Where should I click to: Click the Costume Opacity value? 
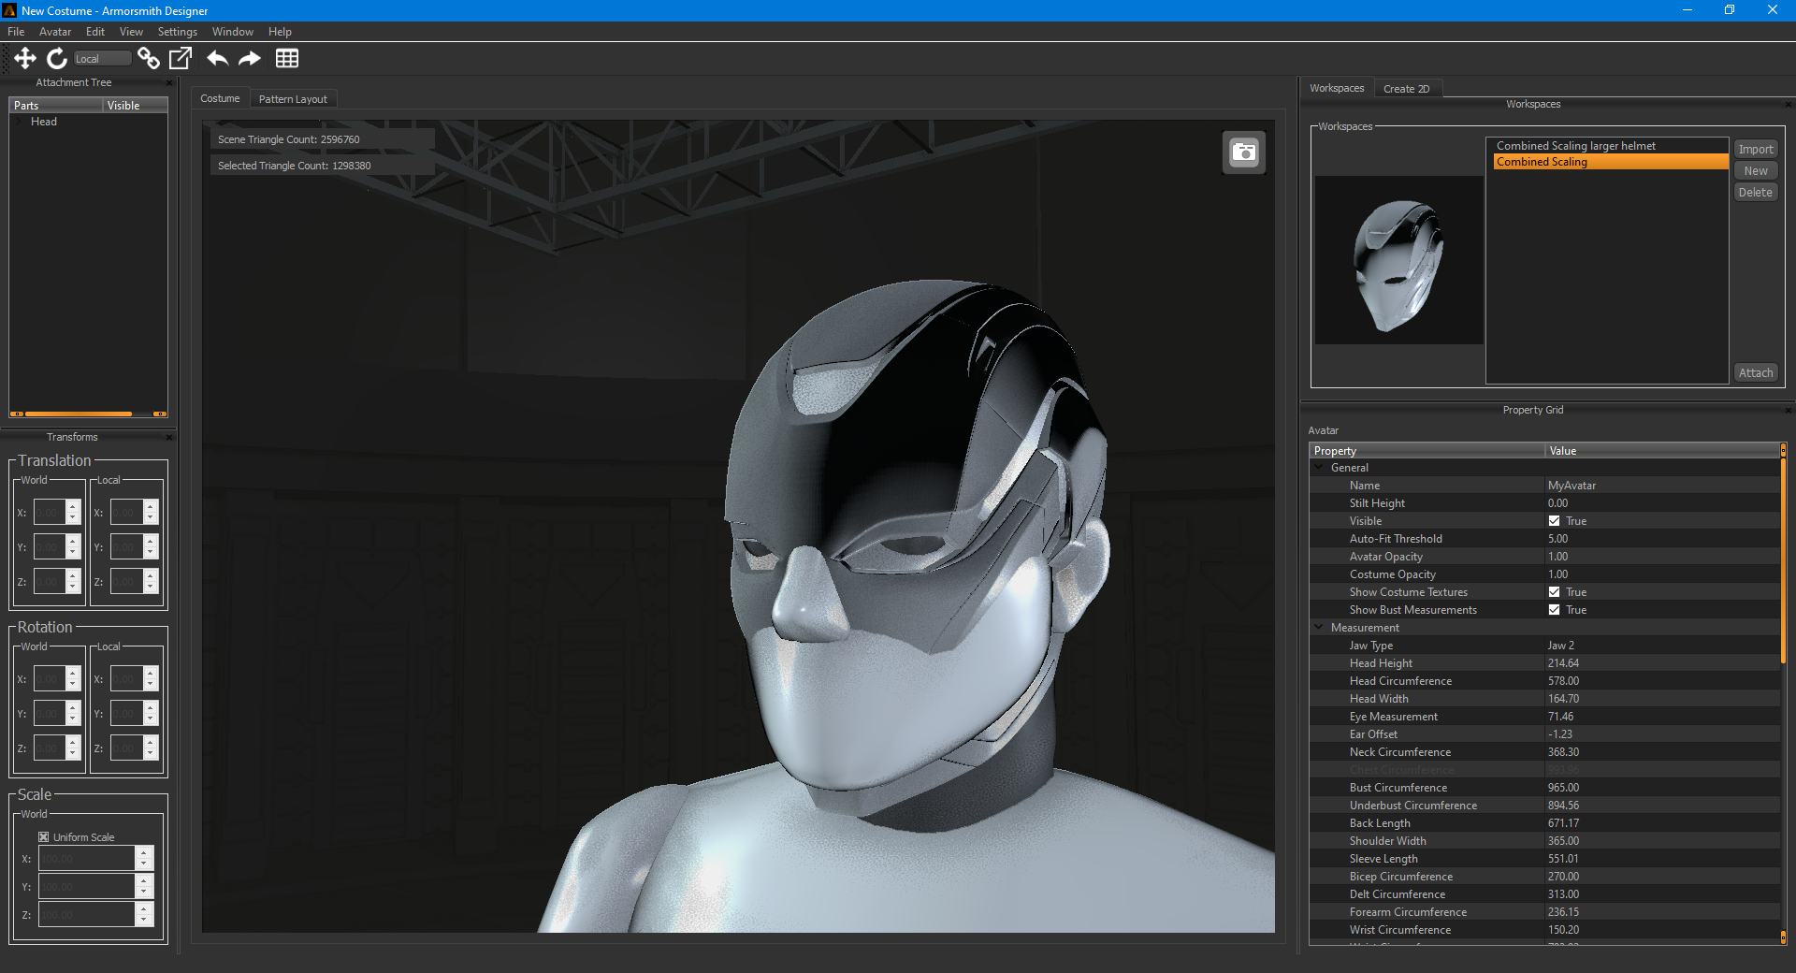[1661, 574]
